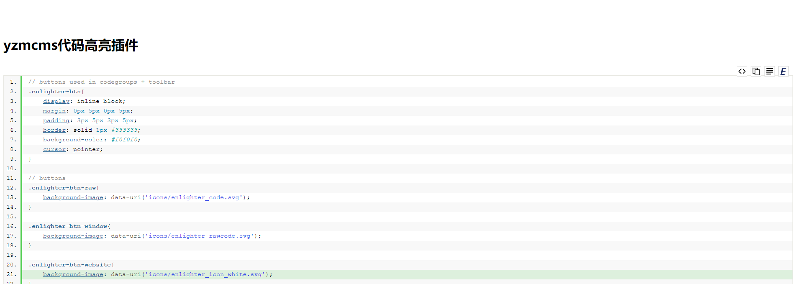The height and width of the screenshot is (284, 795).
Task: Select the "padding" property on line 5
Action: tap(56, 120)
